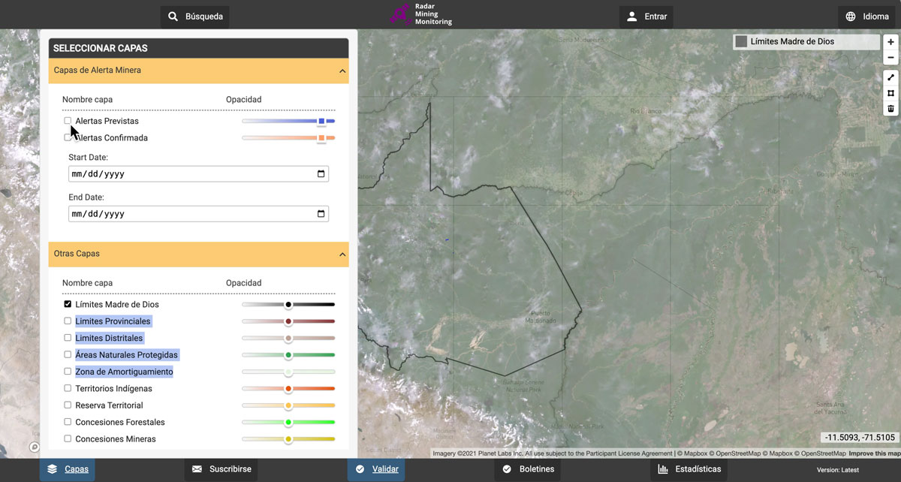Click the trash icon to delete drawn shapes
This screenshot has height=482, width=901.
click(x=890, y=109)
